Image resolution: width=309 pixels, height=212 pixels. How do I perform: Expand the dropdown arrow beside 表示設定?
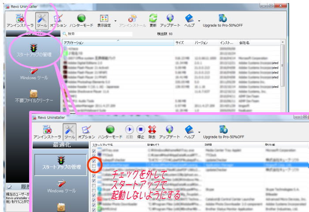click(x=116, y=21)
